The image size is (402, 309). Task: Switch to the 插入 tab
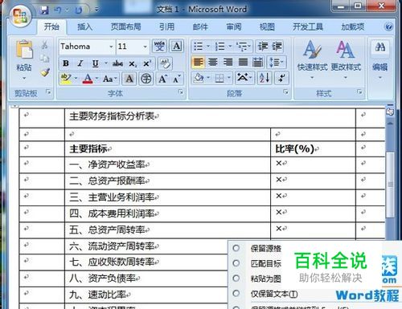pos(84,26)
